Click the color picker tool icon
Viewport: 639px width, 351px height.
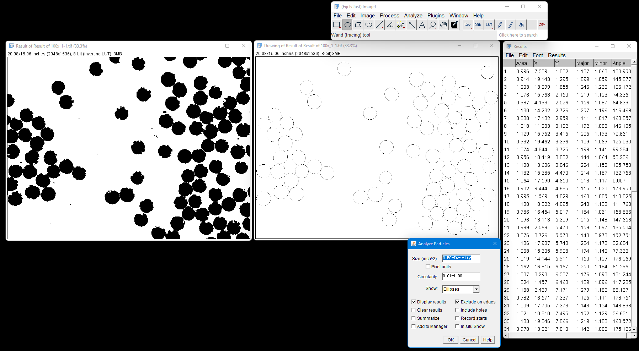coord(454,25)
